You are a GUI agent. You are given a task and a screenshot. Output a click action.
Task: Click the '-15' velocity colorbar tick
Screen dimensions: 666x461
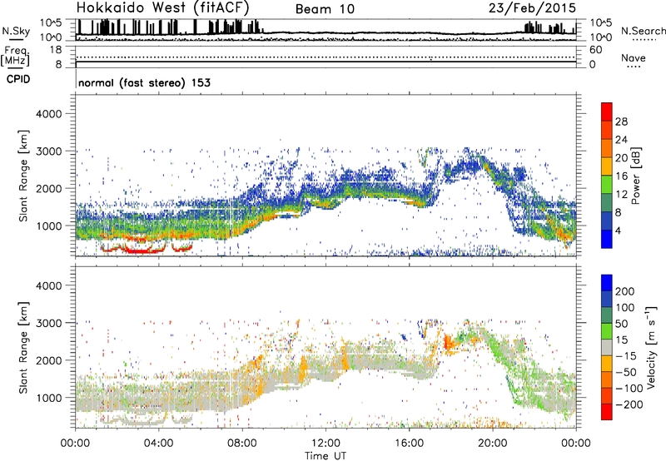click(x=626, y=355)
